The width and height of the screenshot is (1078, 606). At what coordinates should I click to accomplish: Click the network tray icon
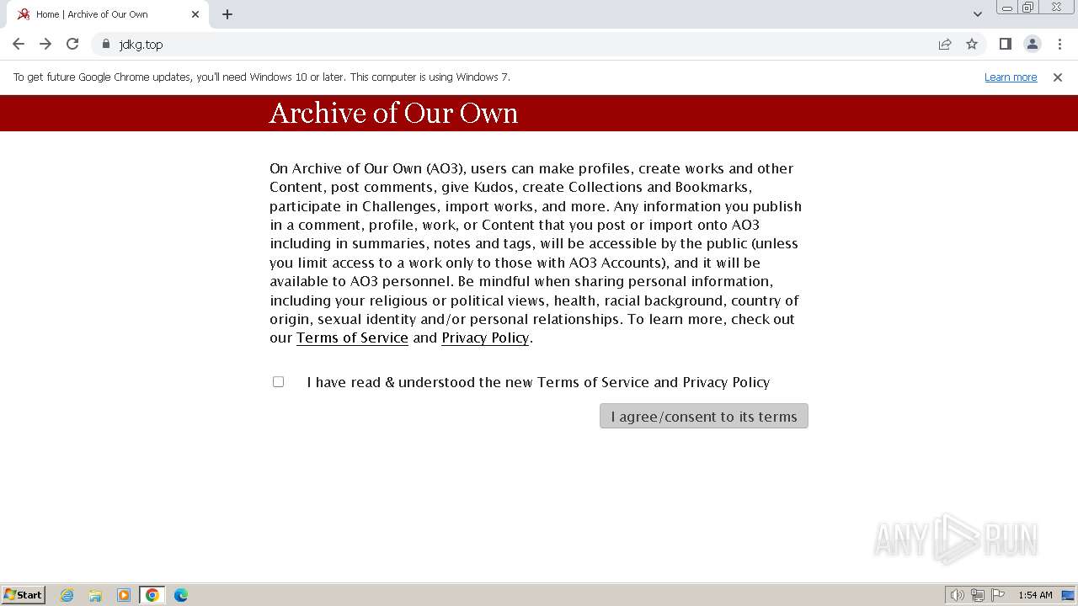tap(978, 595)
